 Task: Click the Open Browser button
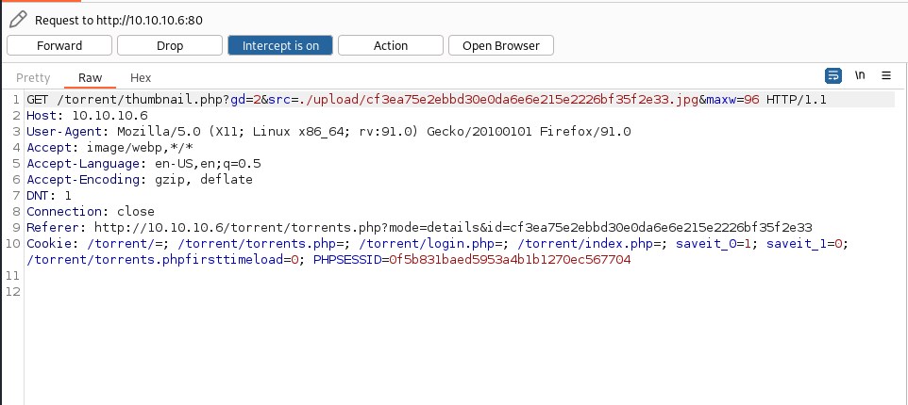pyautogui.click(x=501, y=45)
